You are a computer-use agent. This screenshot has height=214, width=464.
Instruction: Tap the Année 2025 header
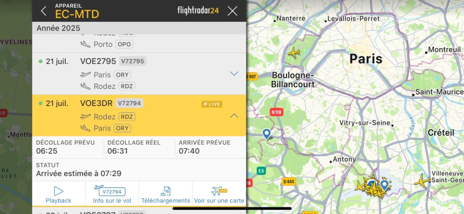[x=58, y=28]
